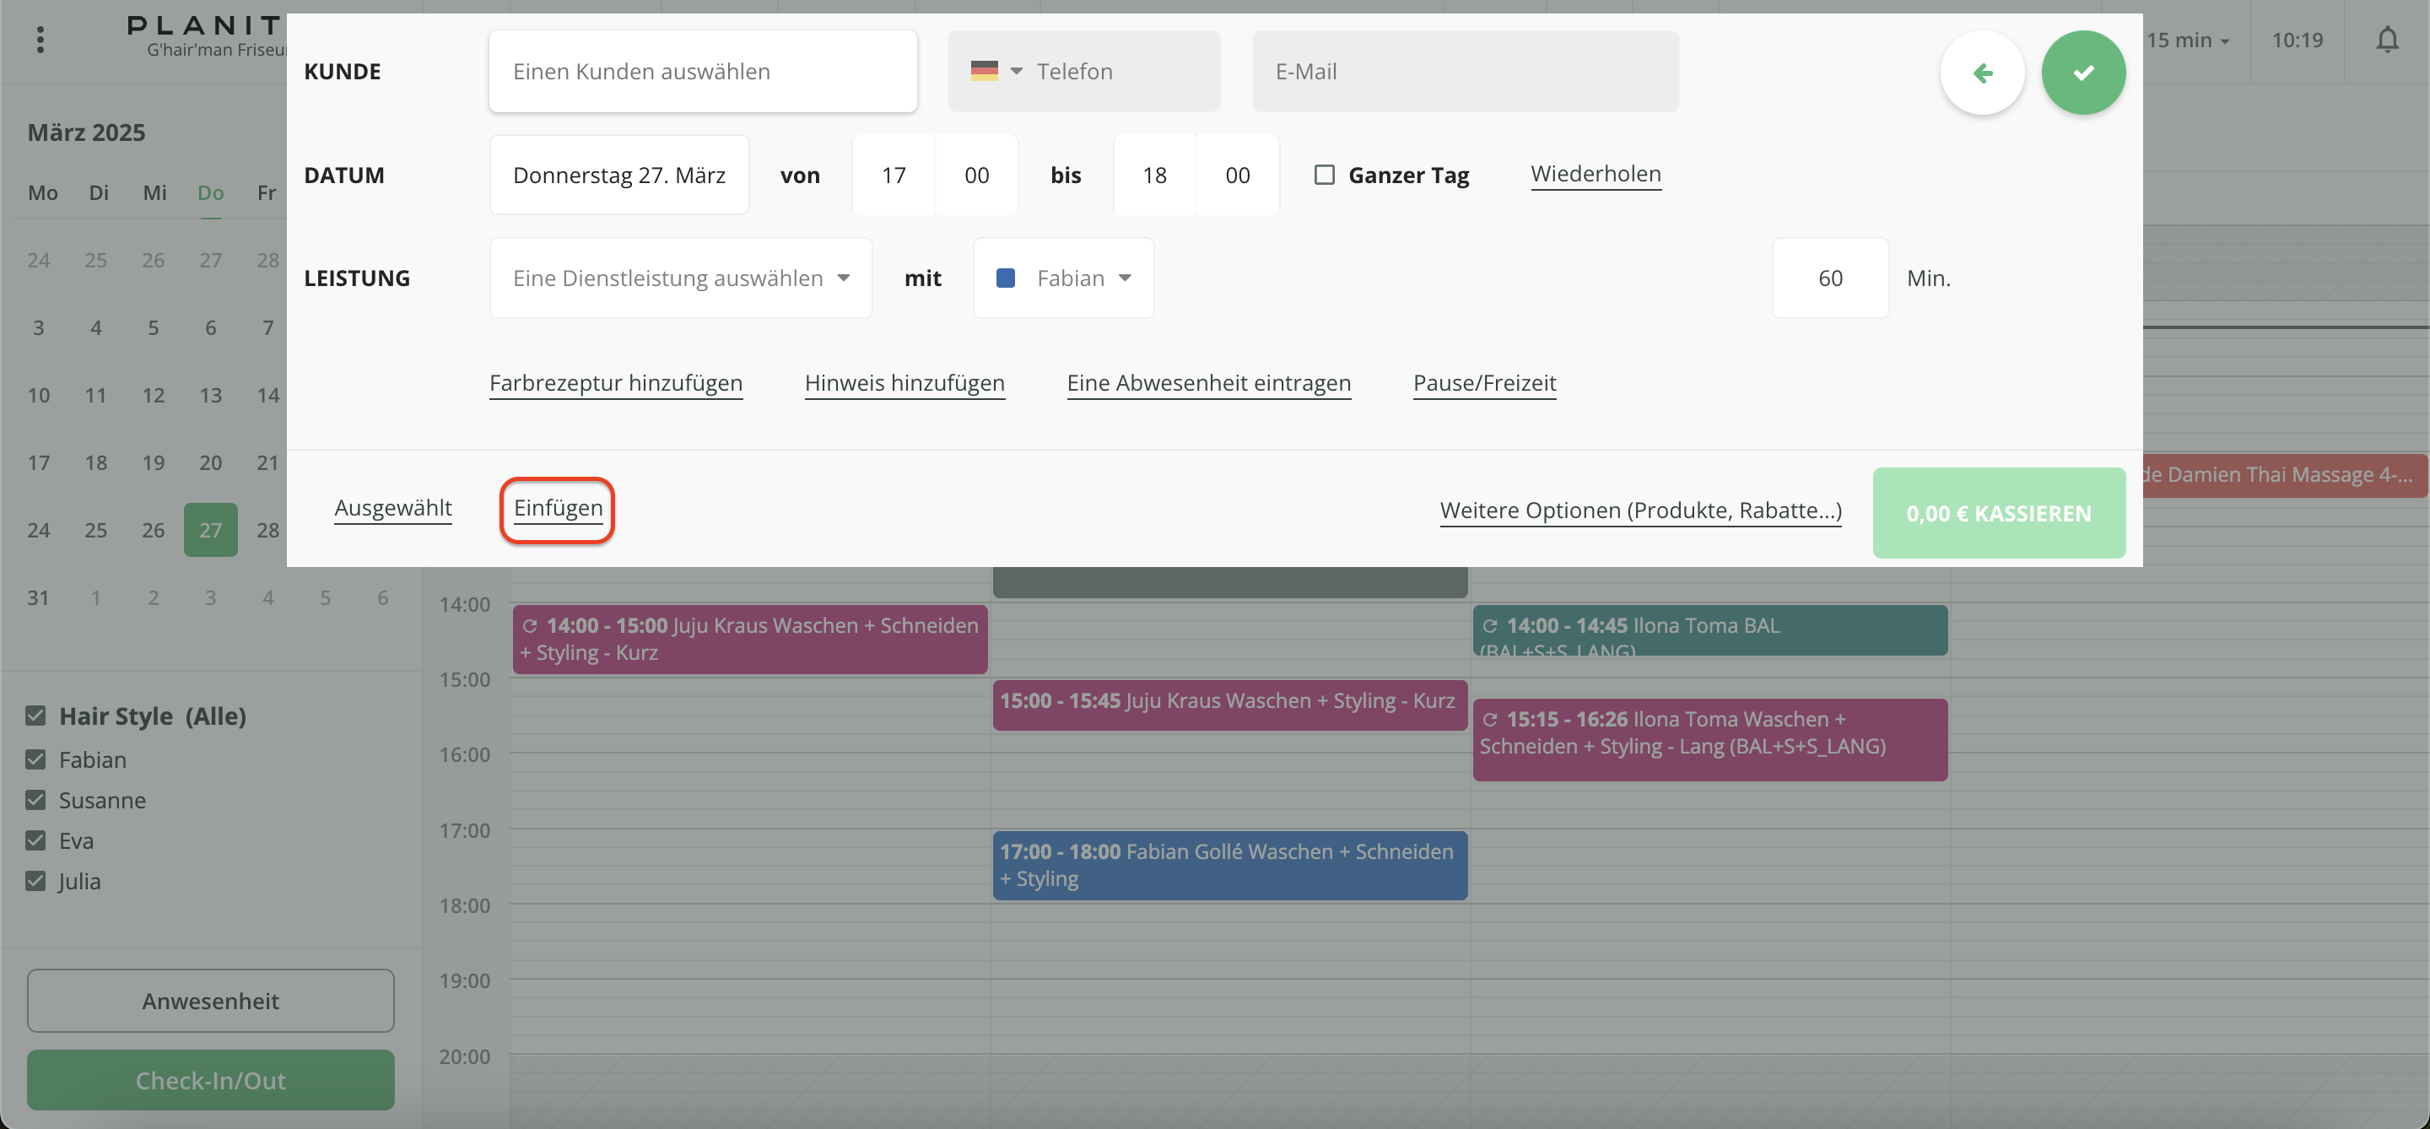Open the 15 min interval dropdown
Screen dimensions: 2430x1129
tap(2188, 41)
